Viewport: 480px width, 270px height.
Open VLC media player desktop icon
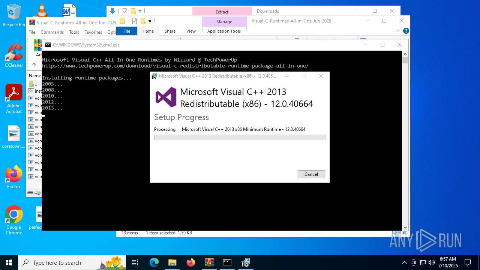pos(42,10)
